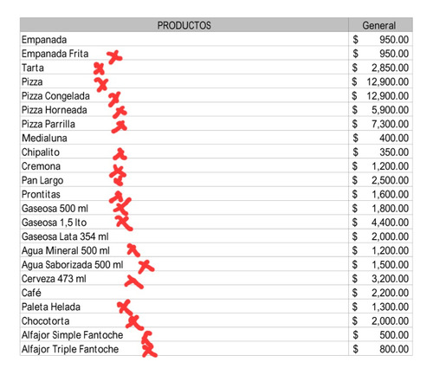The width and height of the screenshot is (433, 375).
Task: Click the 500.00 price of Alfajor Simple Fantoche
Action: click(394, 335)
